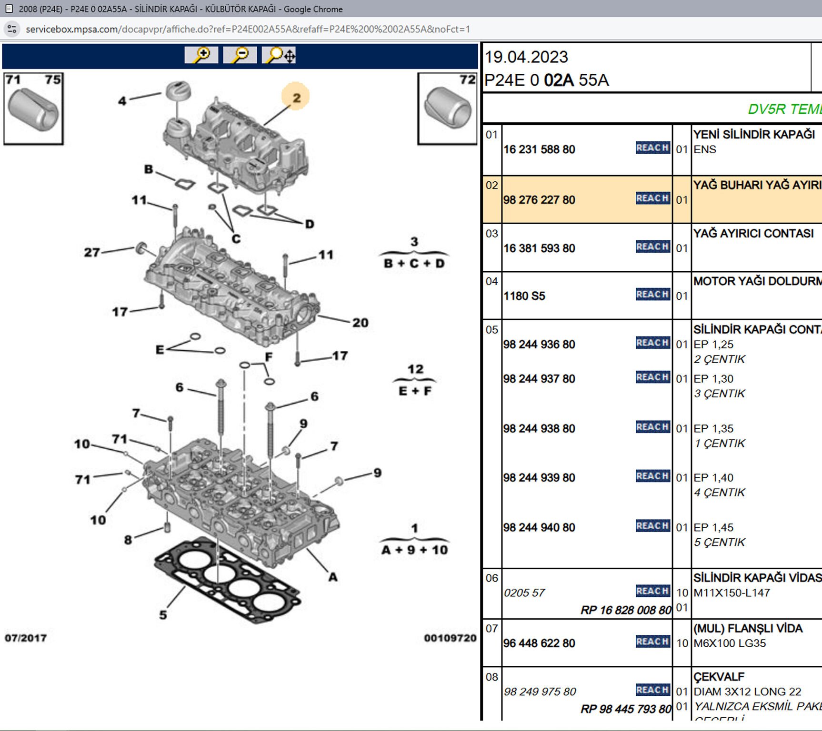Click REACH badge for part 96 448 622 80

[652, 642]
